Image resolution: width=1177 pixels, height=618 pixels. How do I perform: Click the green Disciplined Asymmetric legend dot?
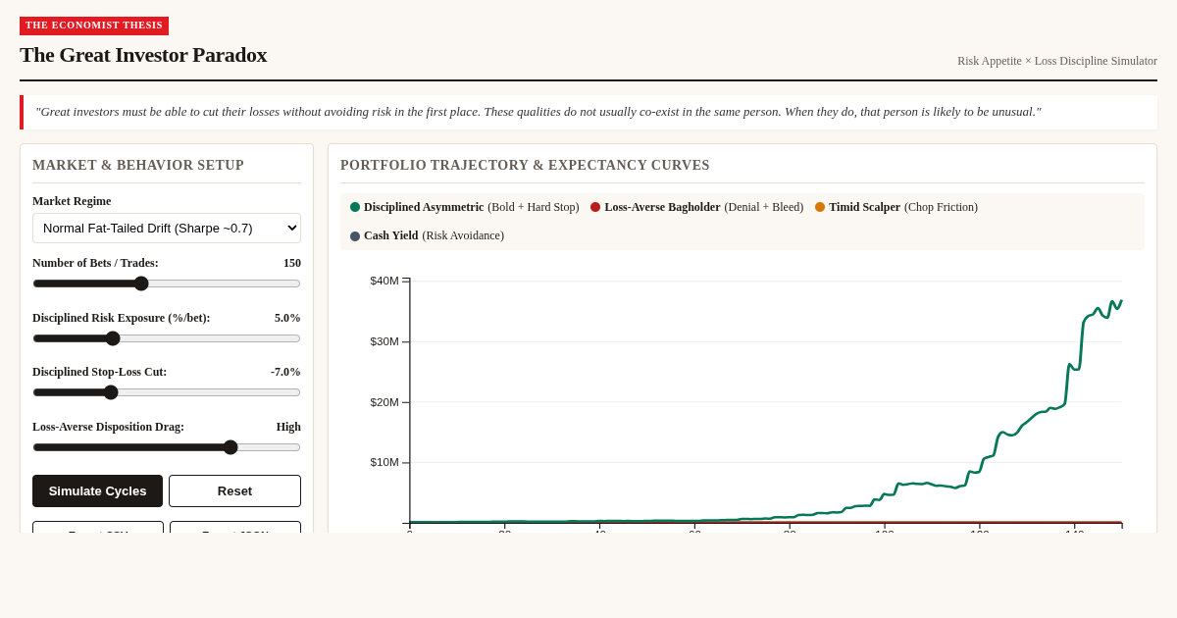(355, 207)
